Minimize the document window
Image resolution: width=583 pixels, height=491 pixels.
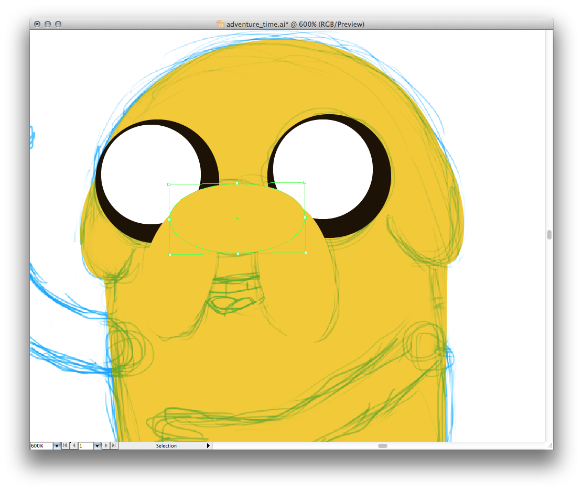coord(48,24)
